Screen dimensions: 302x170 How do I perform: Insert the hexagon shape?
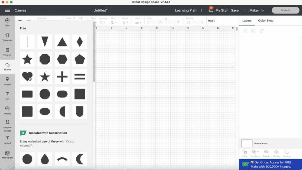[x=62, y=59]
